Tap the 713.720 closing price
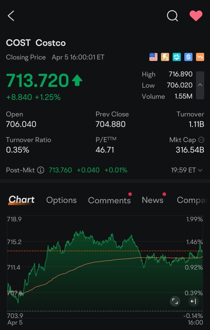 pyautogui.click(x=37, y=80)
